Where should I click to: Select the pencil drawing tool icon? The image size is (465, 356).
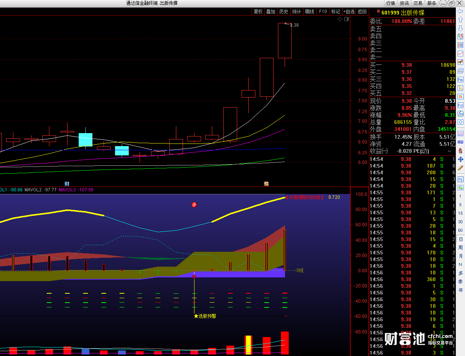coord(461,168)
